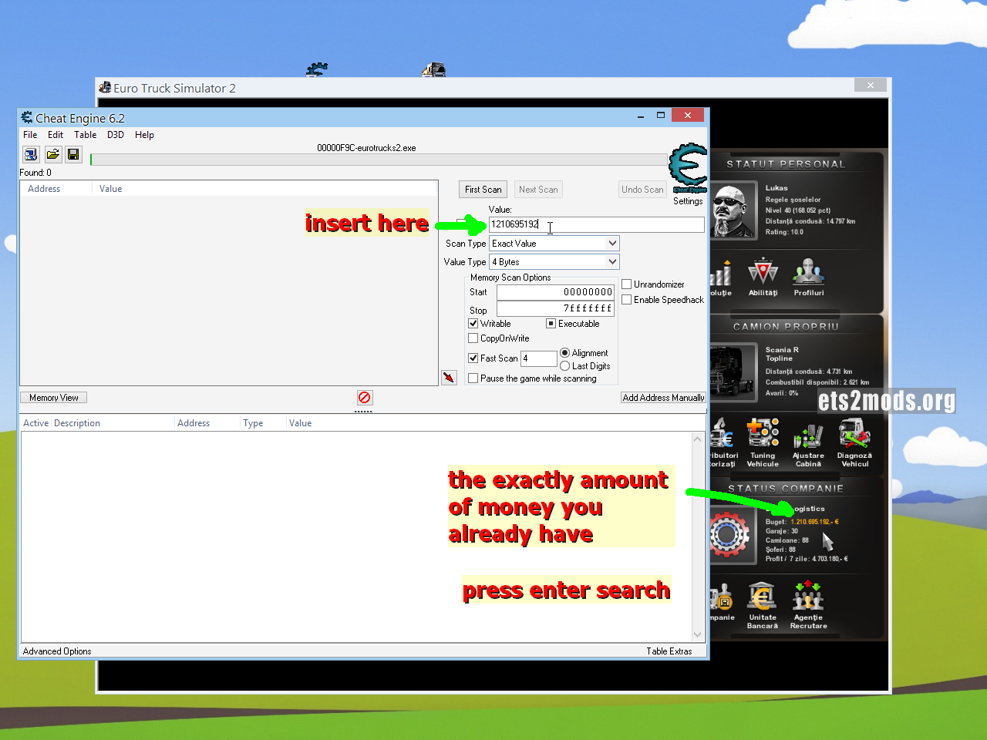Enable Pause the game while scanning
The image size is (987, 740).
pyautogui.click(x=473, y=378)
